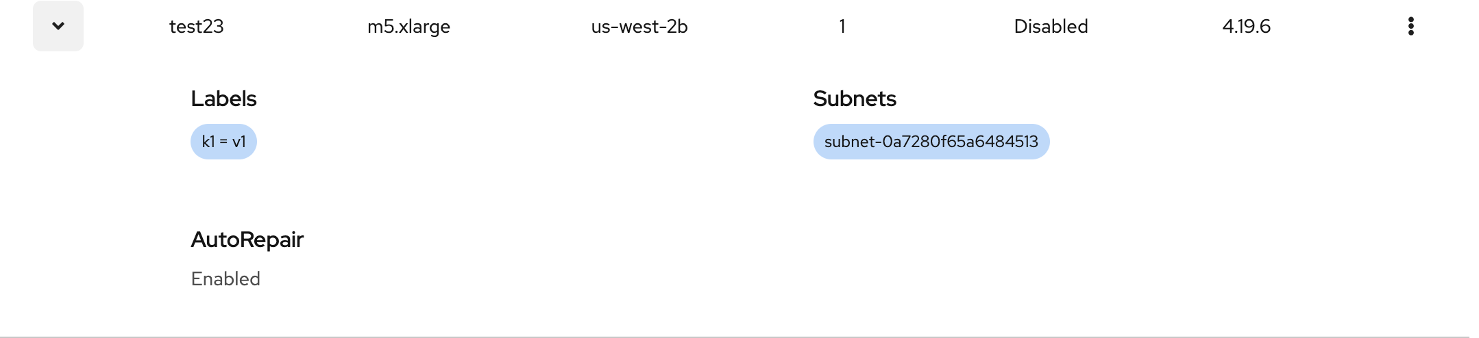The height and width of the screenshot is (338, 1479).
Task: Click the node count value 1
Action: tap(842, 26)
